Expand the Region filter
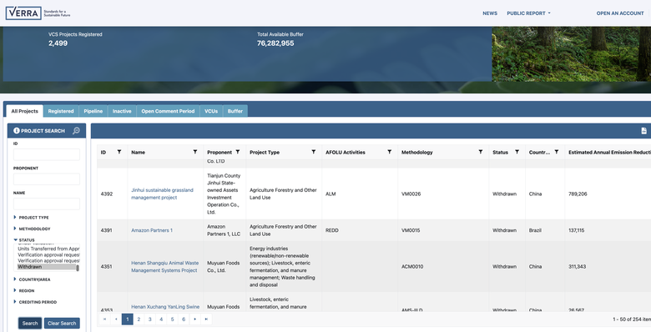The height and width of the screenshot is (332, 651). coord(24,290)
